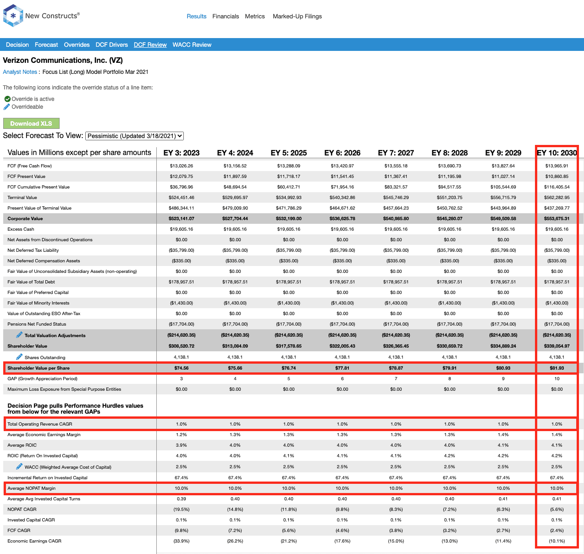Click 'Net Assets from Discontinued Operations' label
The height and width of the screenshot is (554, 584).
click(x=50, y=240)
